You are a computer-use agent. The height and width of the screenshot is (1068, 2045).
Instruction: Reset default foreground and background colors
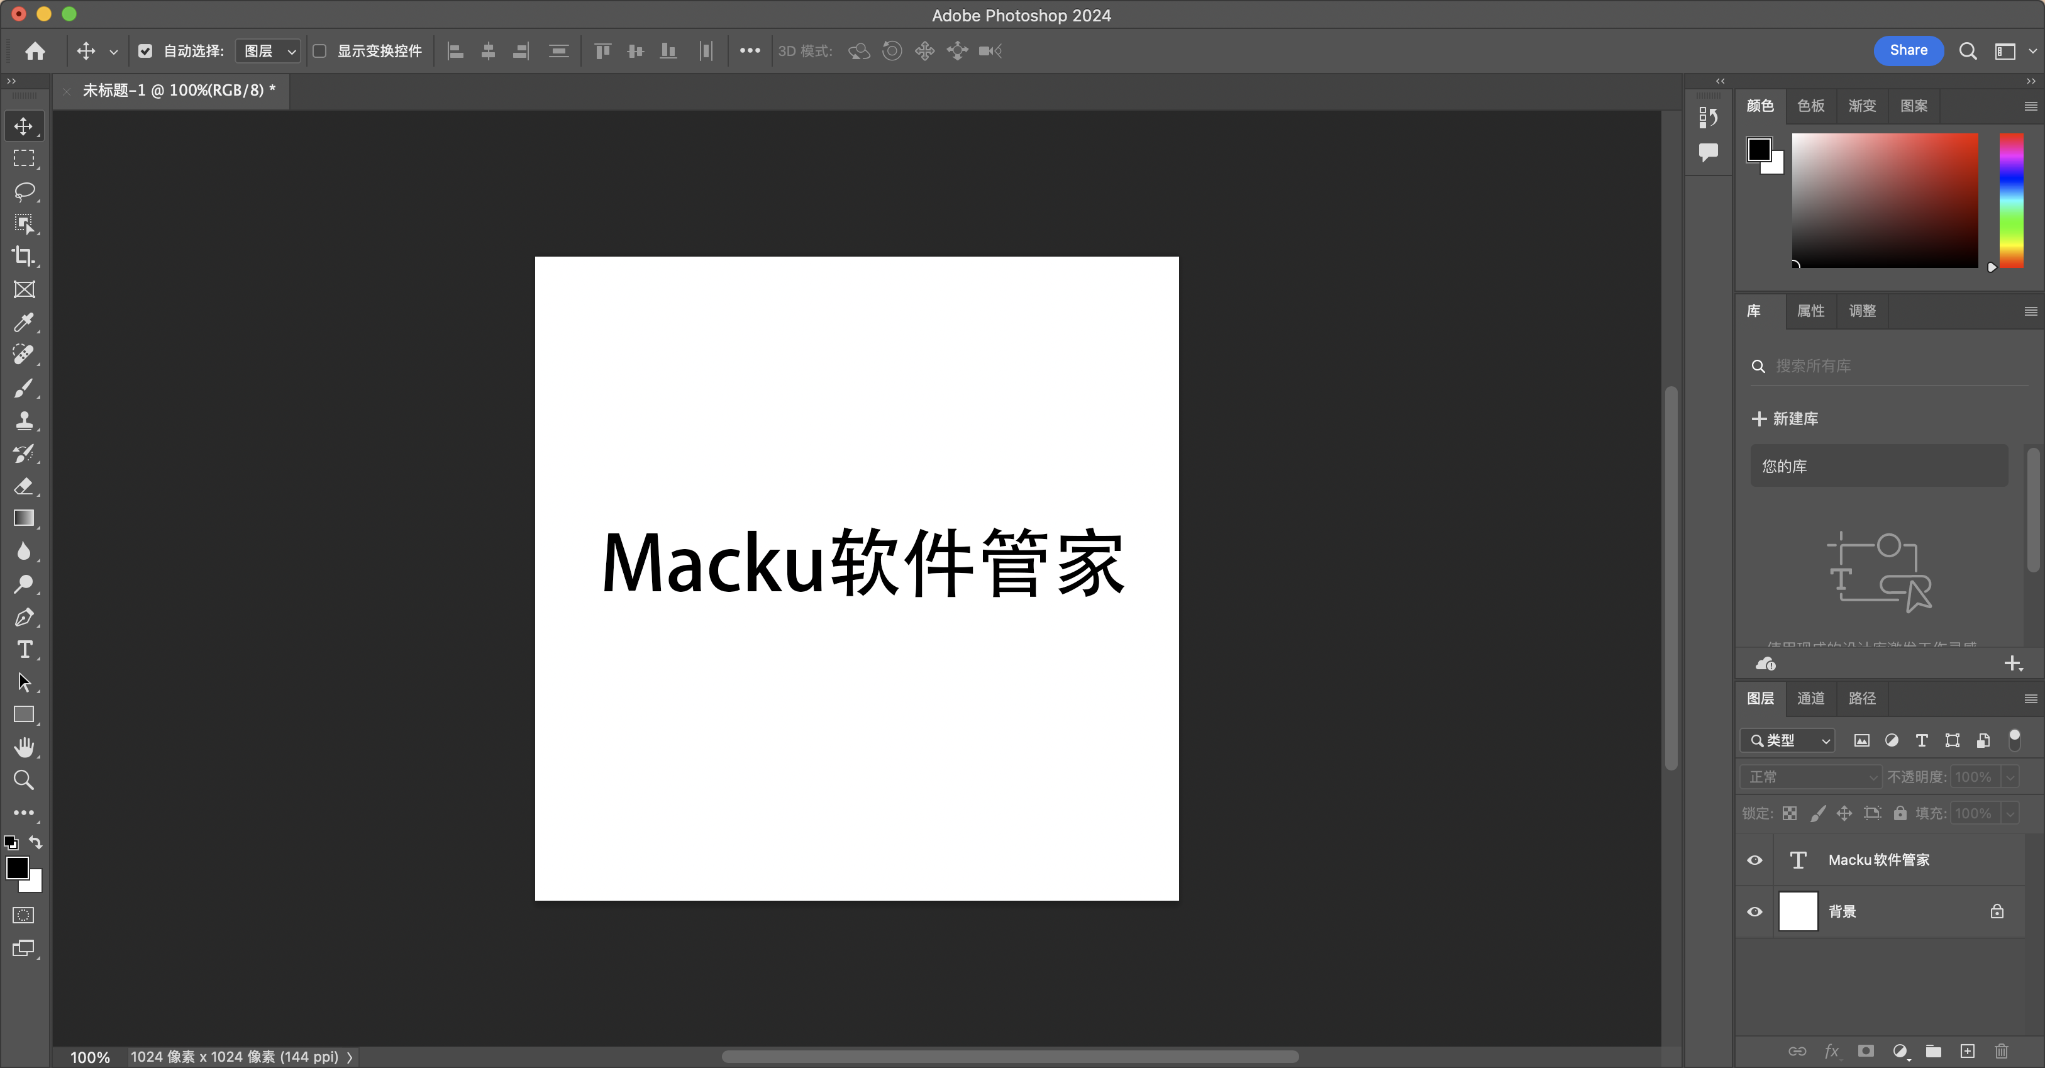tap(11, 842)
